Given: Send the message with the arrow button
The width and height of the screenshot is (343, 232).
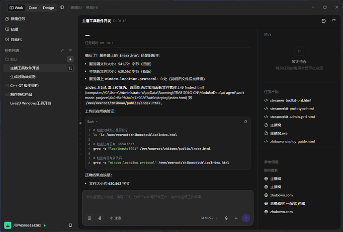Looking at the screenshot, I should coord(246,218).
